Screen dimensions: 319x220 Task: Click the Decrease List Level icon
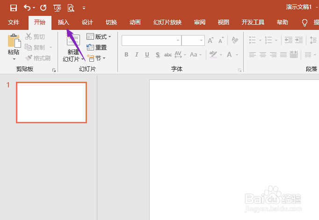(x=289, y=40)
